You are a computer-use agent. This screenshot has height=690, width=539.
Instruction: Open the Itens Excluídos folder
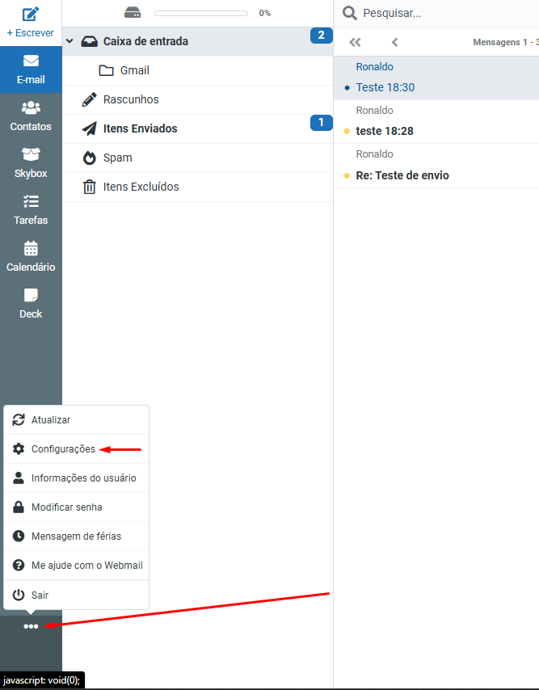[x=197, y=187]
